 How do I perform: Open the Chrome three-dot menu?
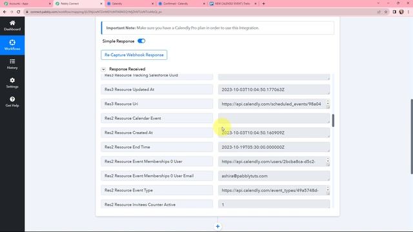coord(408,12)
